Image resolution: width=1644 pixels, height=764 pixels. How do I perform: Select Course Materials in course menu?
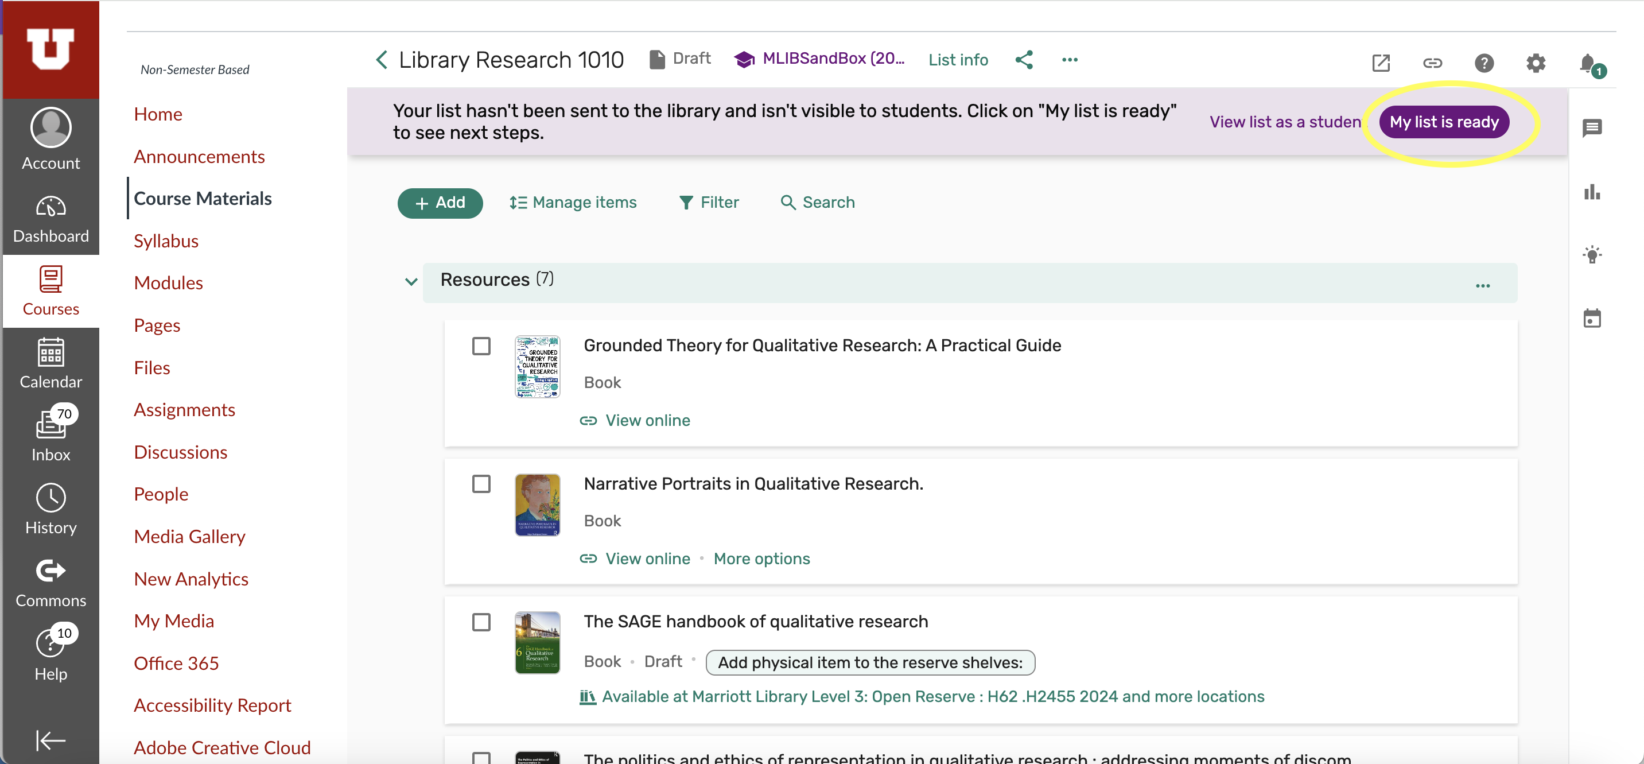click(203, 199)
